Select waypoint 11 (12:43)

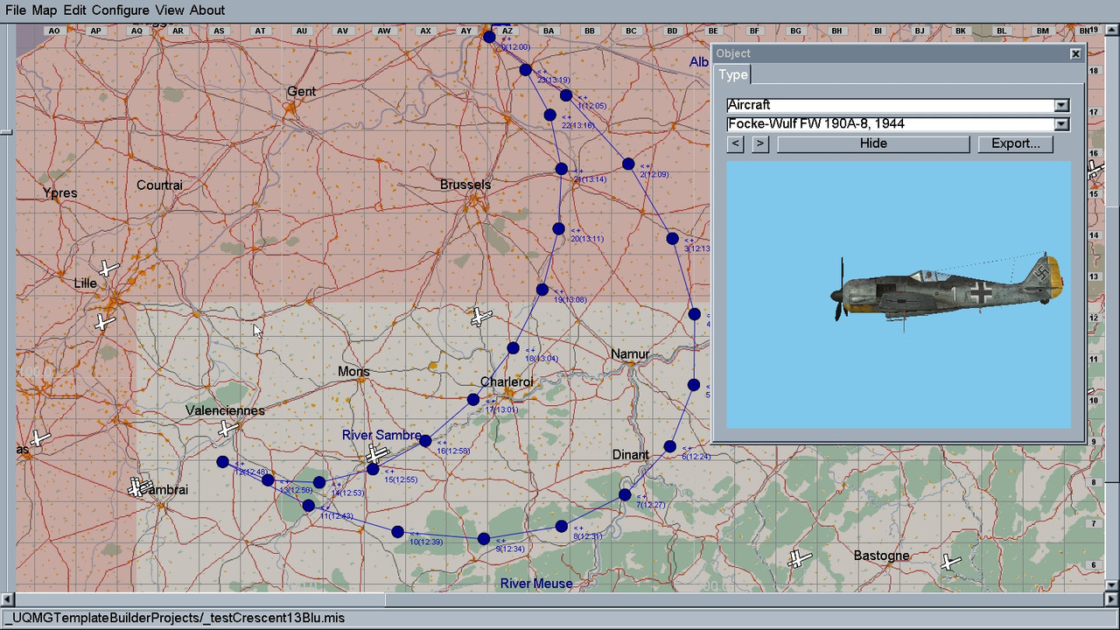[x=308, y=506]
